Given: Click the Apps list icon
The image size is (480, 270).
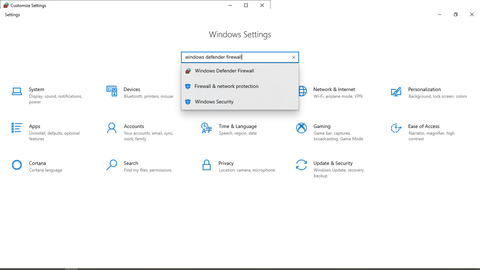Looking at the screenshot, I should point(17,128).
